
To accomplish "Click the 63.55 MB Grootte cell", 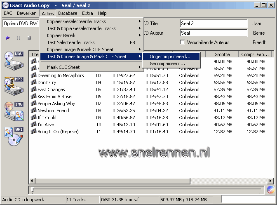I will tap(223, 82).
